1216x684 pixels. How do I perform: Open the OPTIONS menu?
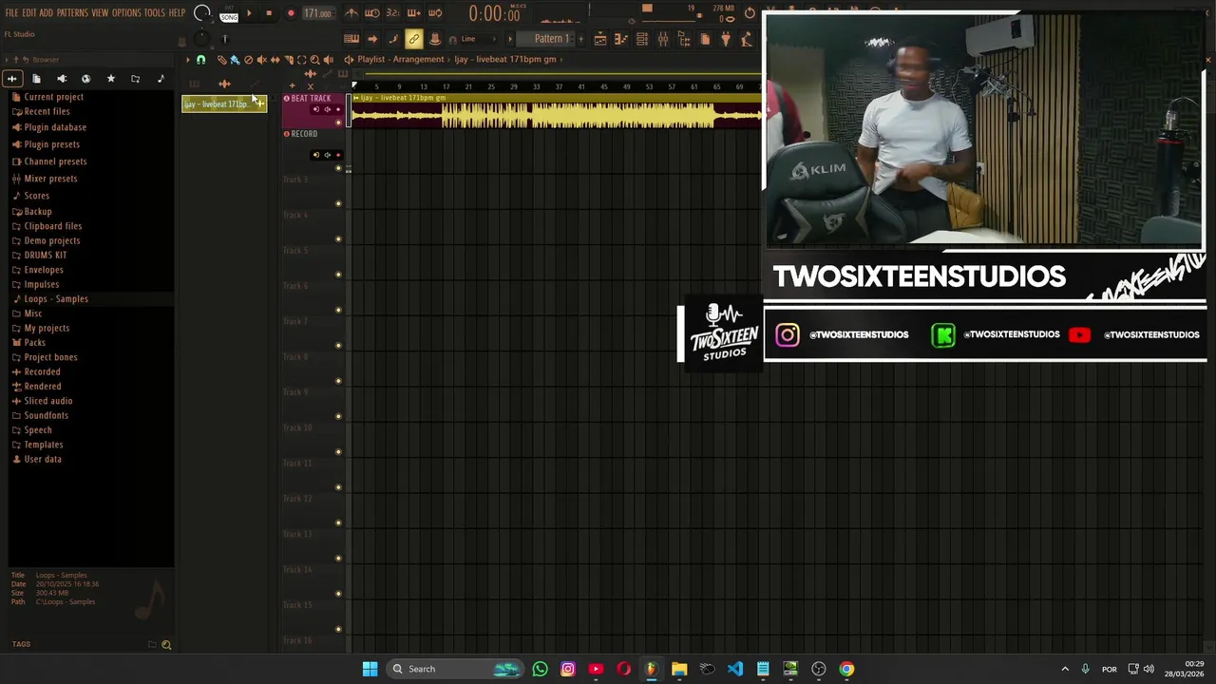126,13
